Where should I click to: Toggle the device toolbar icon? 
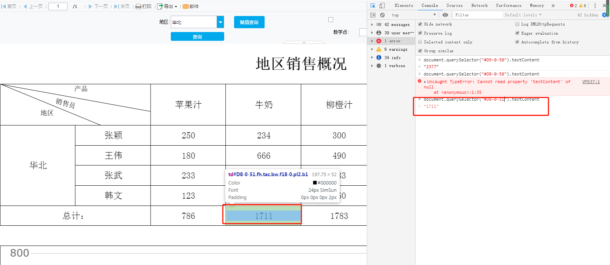pos(382,6)
